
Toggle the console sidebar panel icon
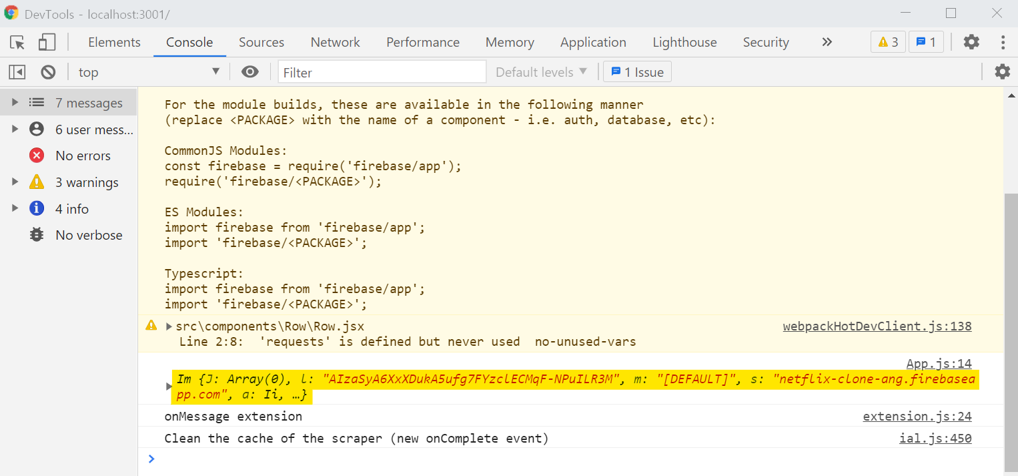pos(17,72)
